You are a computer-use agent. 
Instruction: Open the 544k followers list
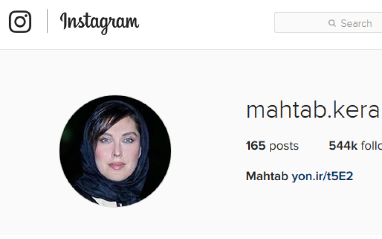click(355, 146)
